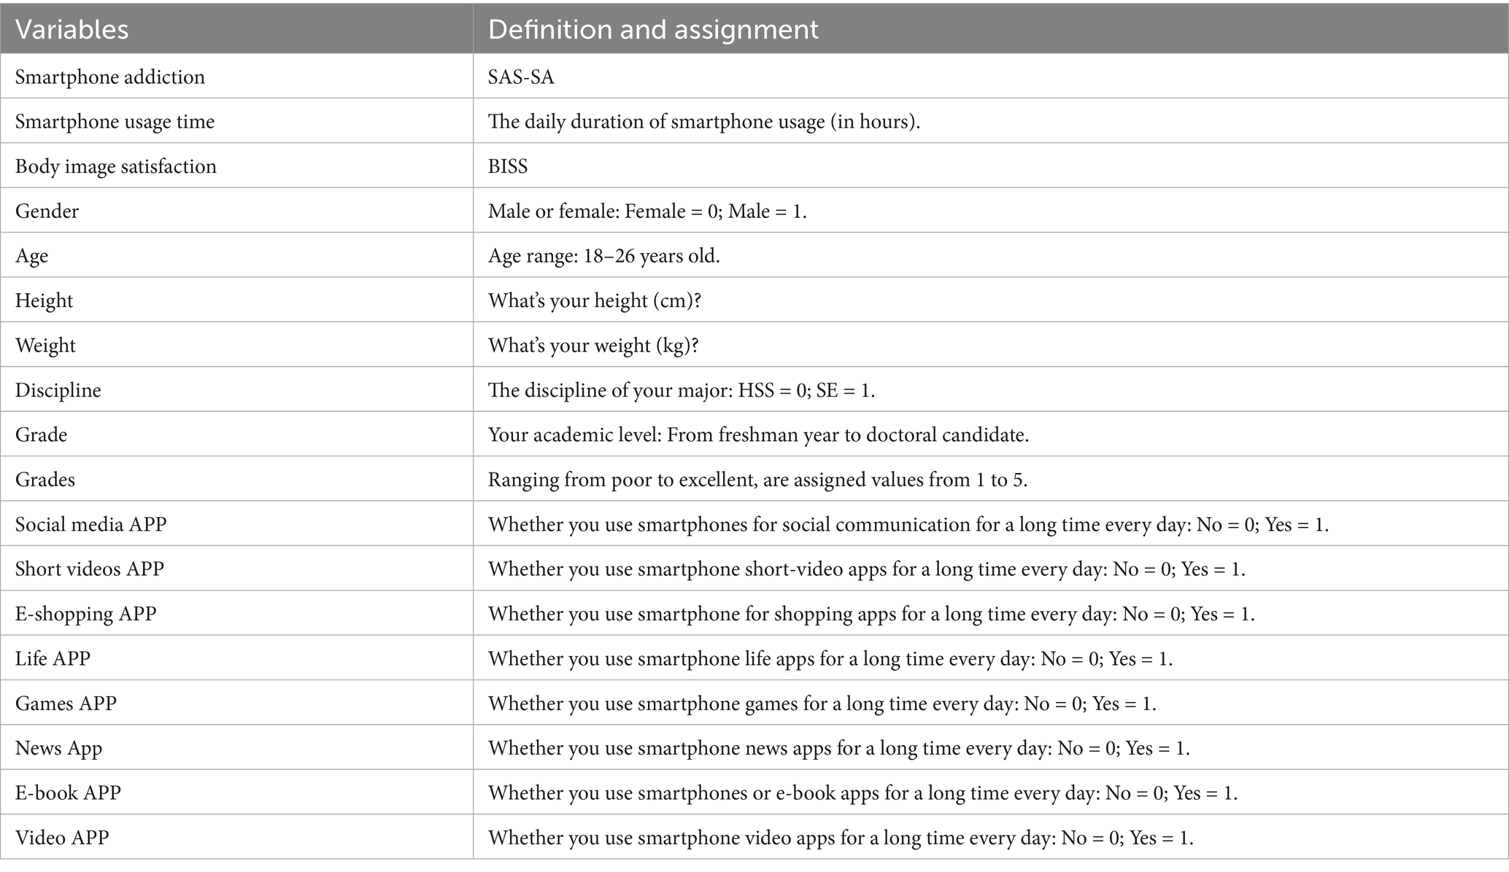Viewport: 1509px width, 872px height.
Task: Select the weight (kg) question text
Action: tap(593, 345)
